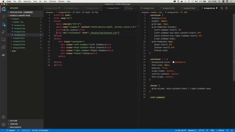Screen dimensions: 235x132
Task: Click the remote window icon in status bar
Action: point(3,131)
